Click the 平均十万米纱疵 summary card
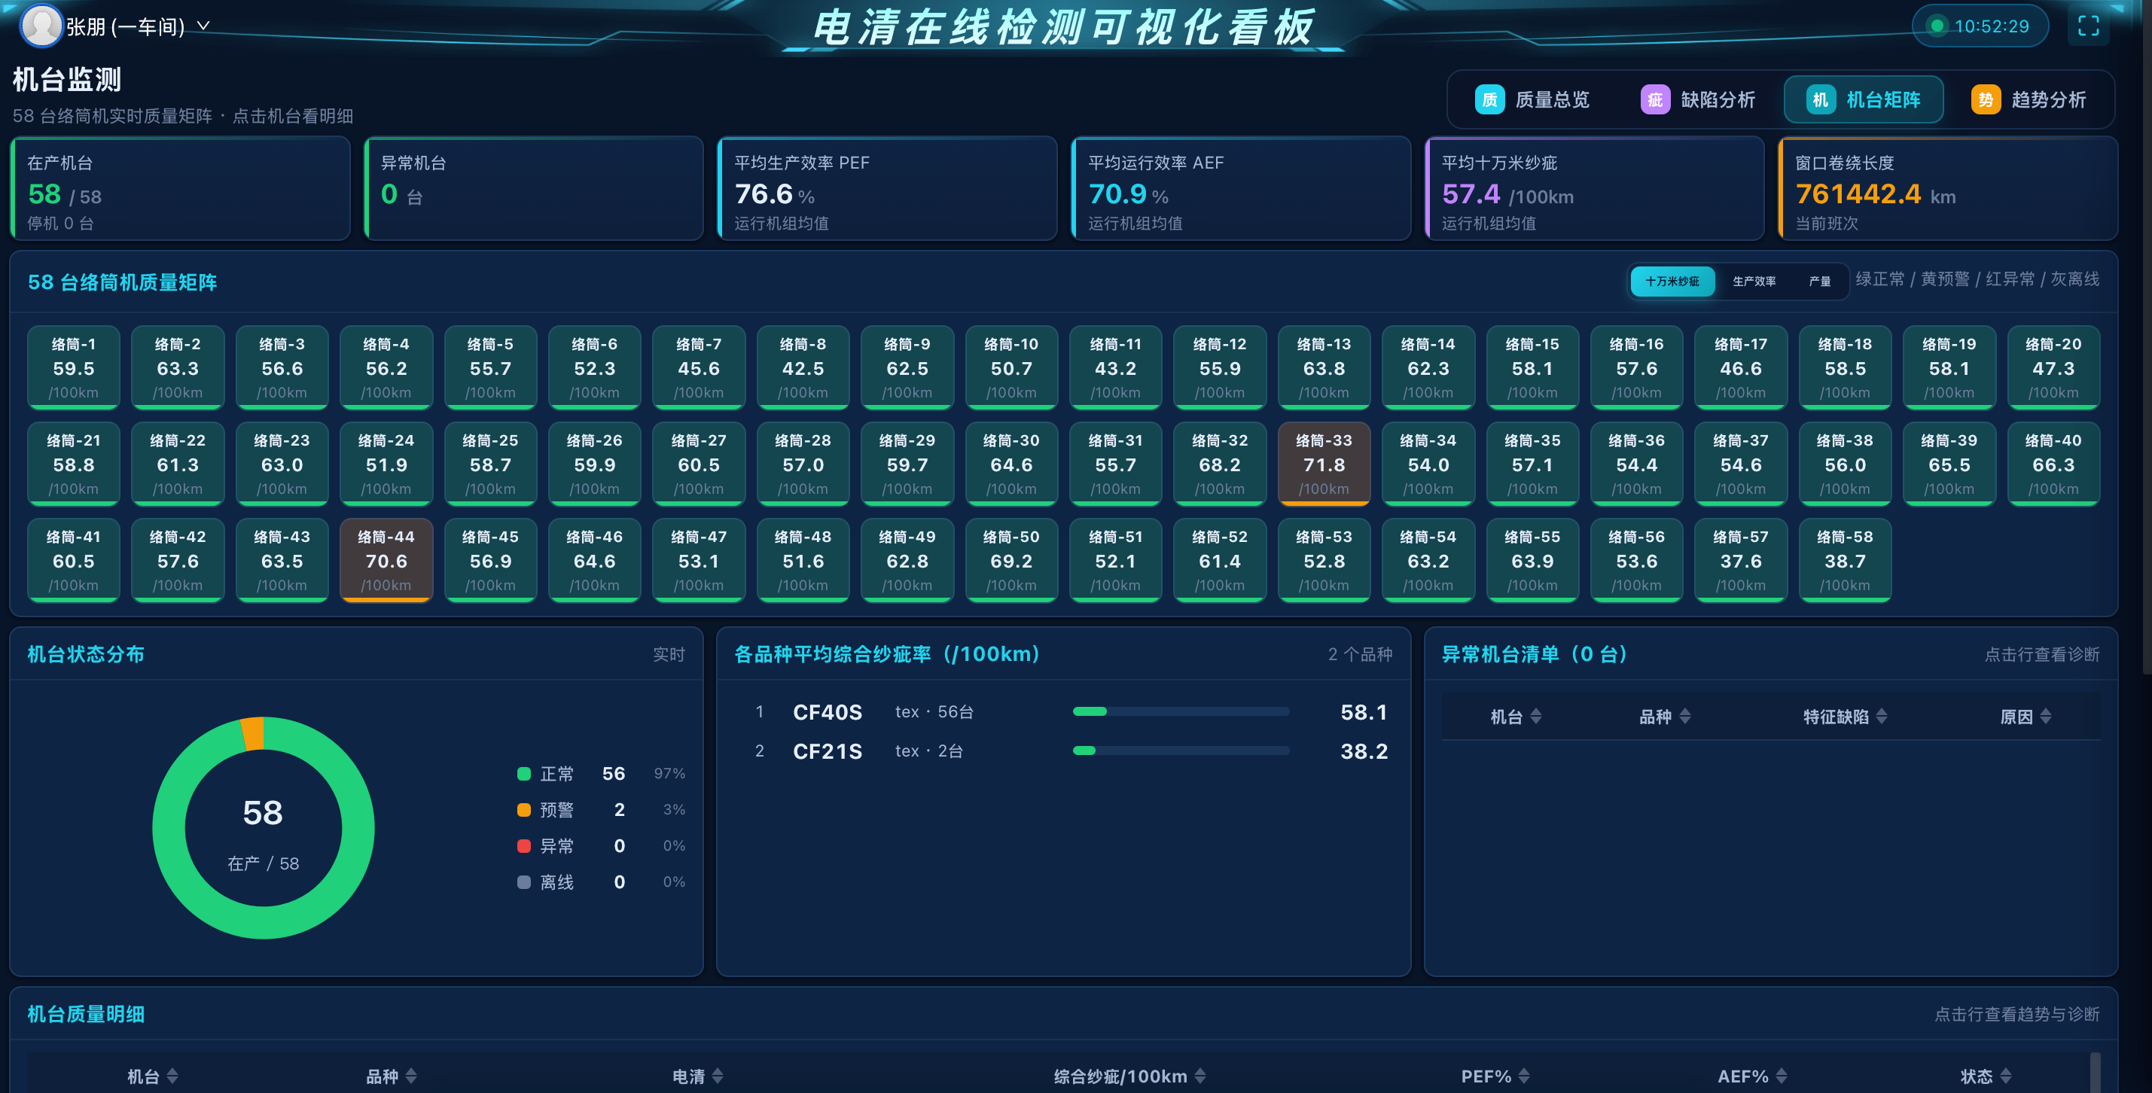Viewport: 2152px width, 1093px height. [1594, 189]
